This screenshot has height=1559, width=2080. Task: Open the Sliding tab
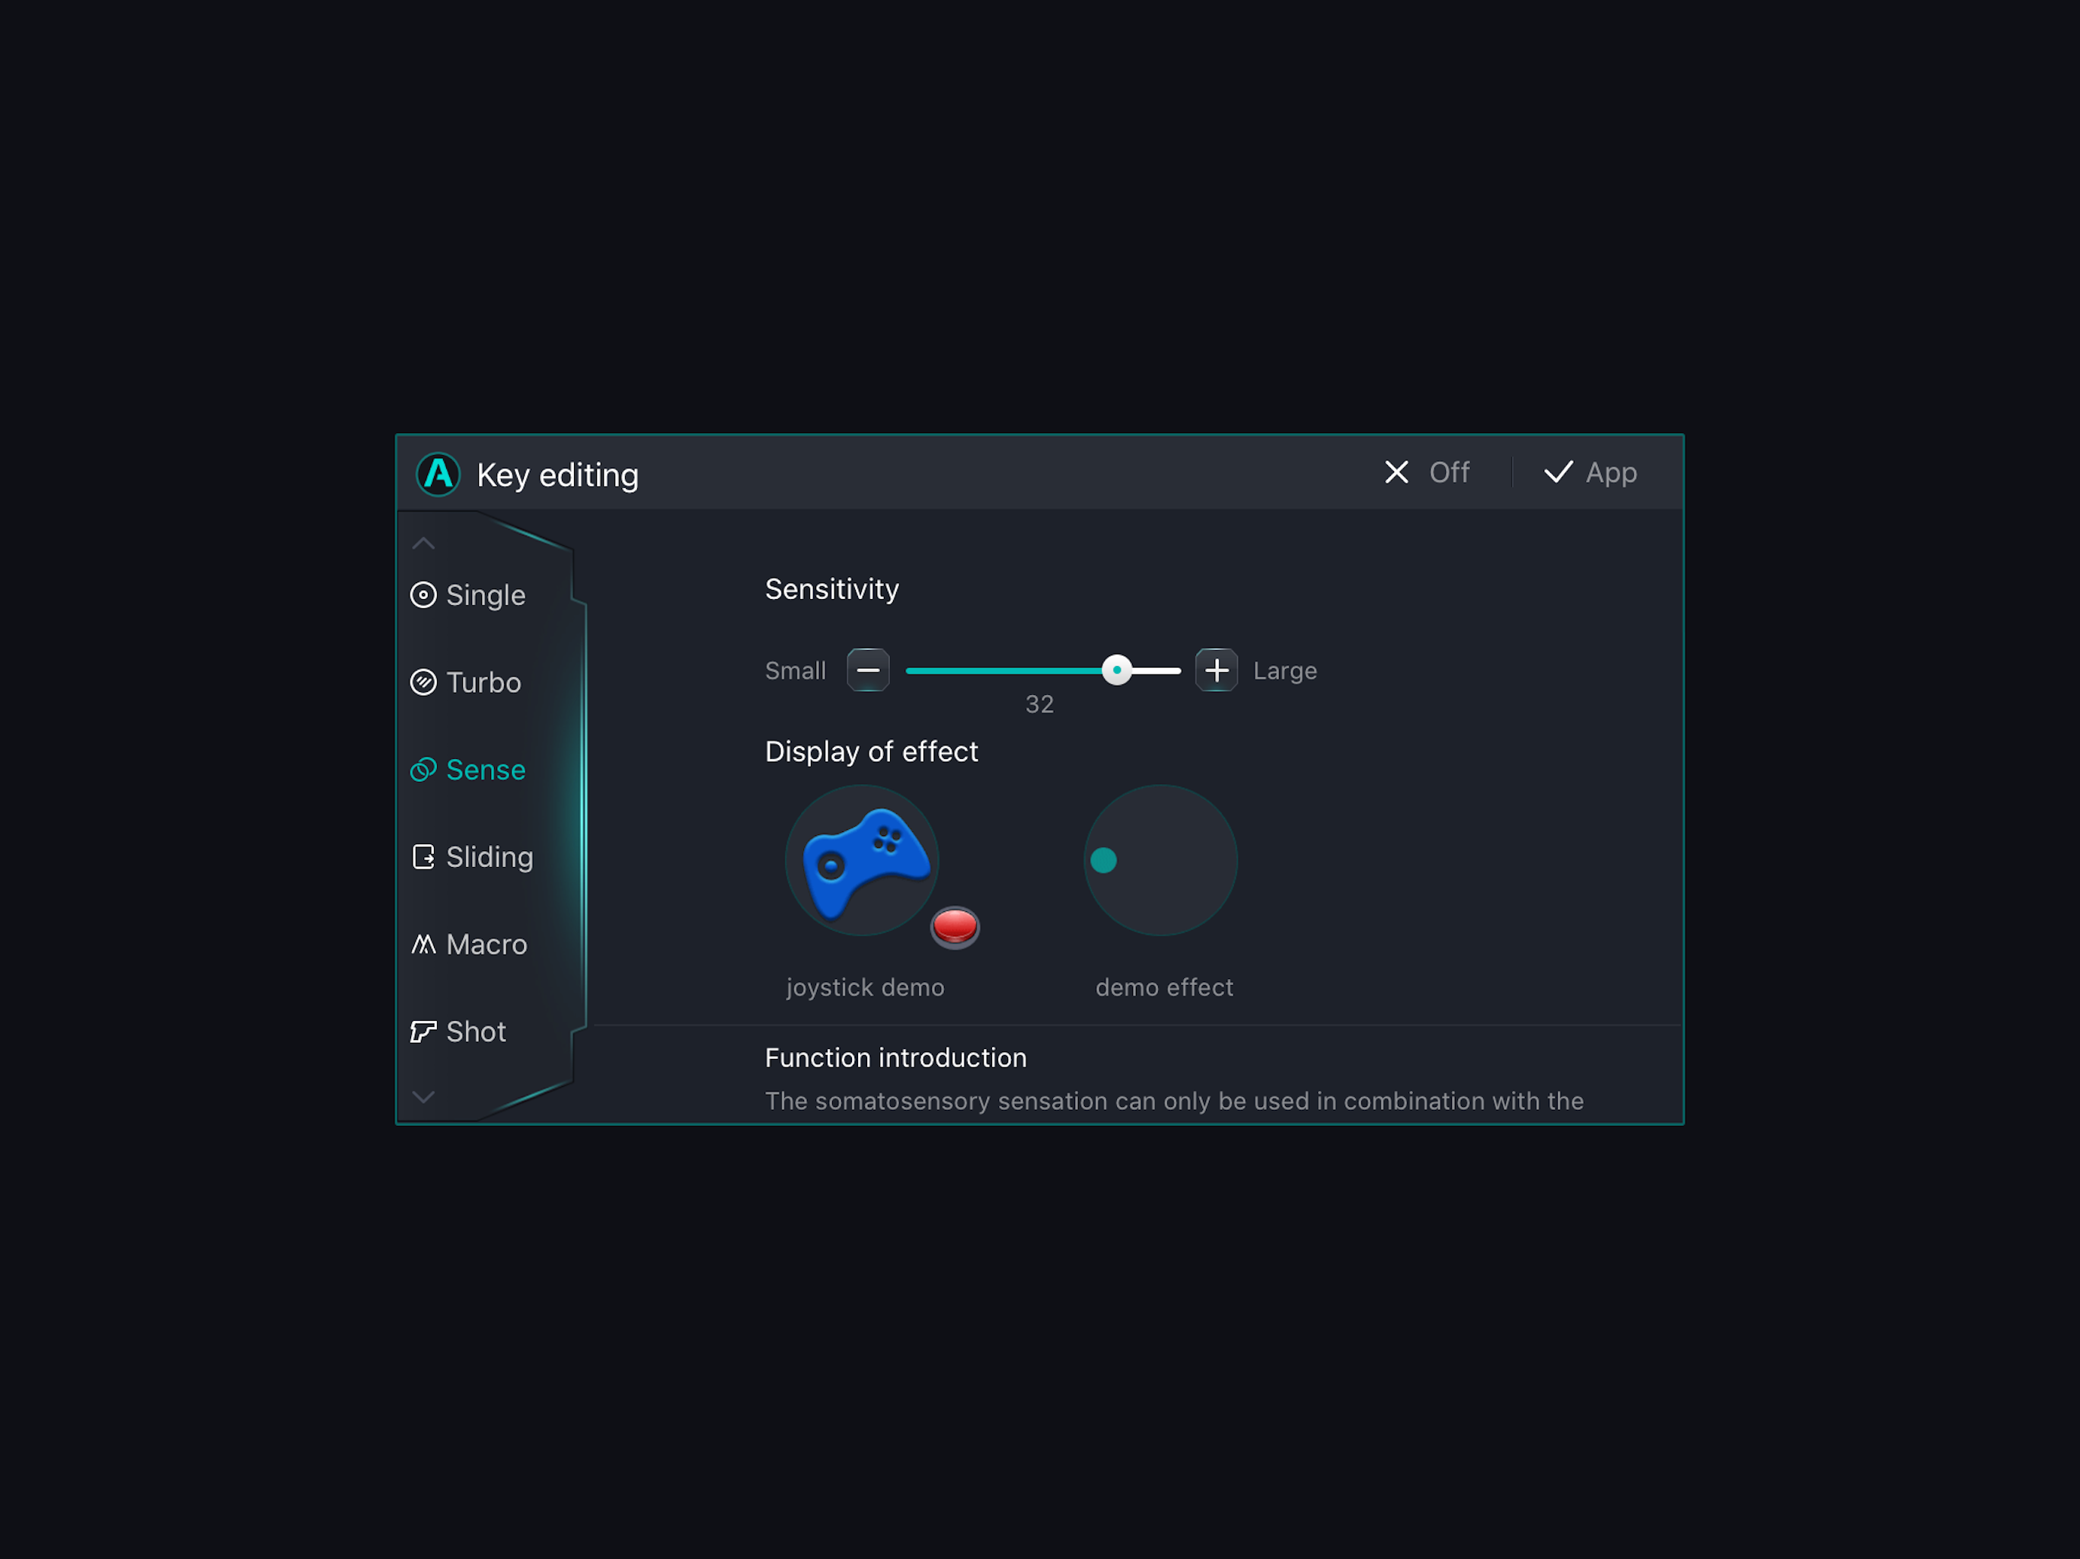pos(489,856)
